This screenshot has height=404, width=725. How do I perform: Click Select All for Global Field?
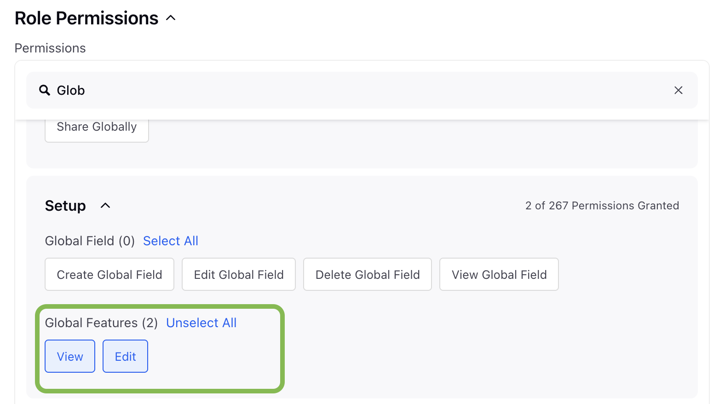coord(171,241)
